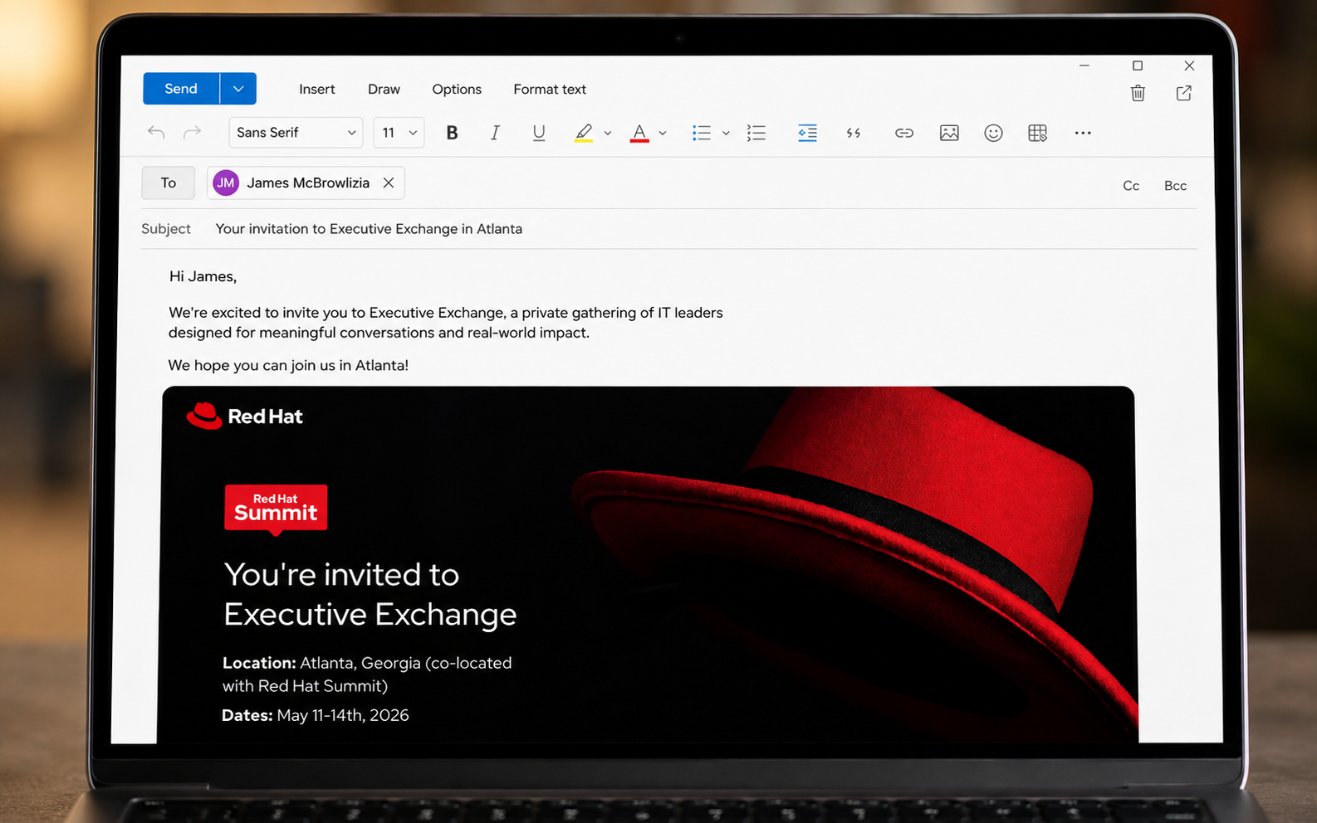Apply the red font color
Image resolution: width=1317 pixels, height=823 pixels.
click(x=639, y=133)
